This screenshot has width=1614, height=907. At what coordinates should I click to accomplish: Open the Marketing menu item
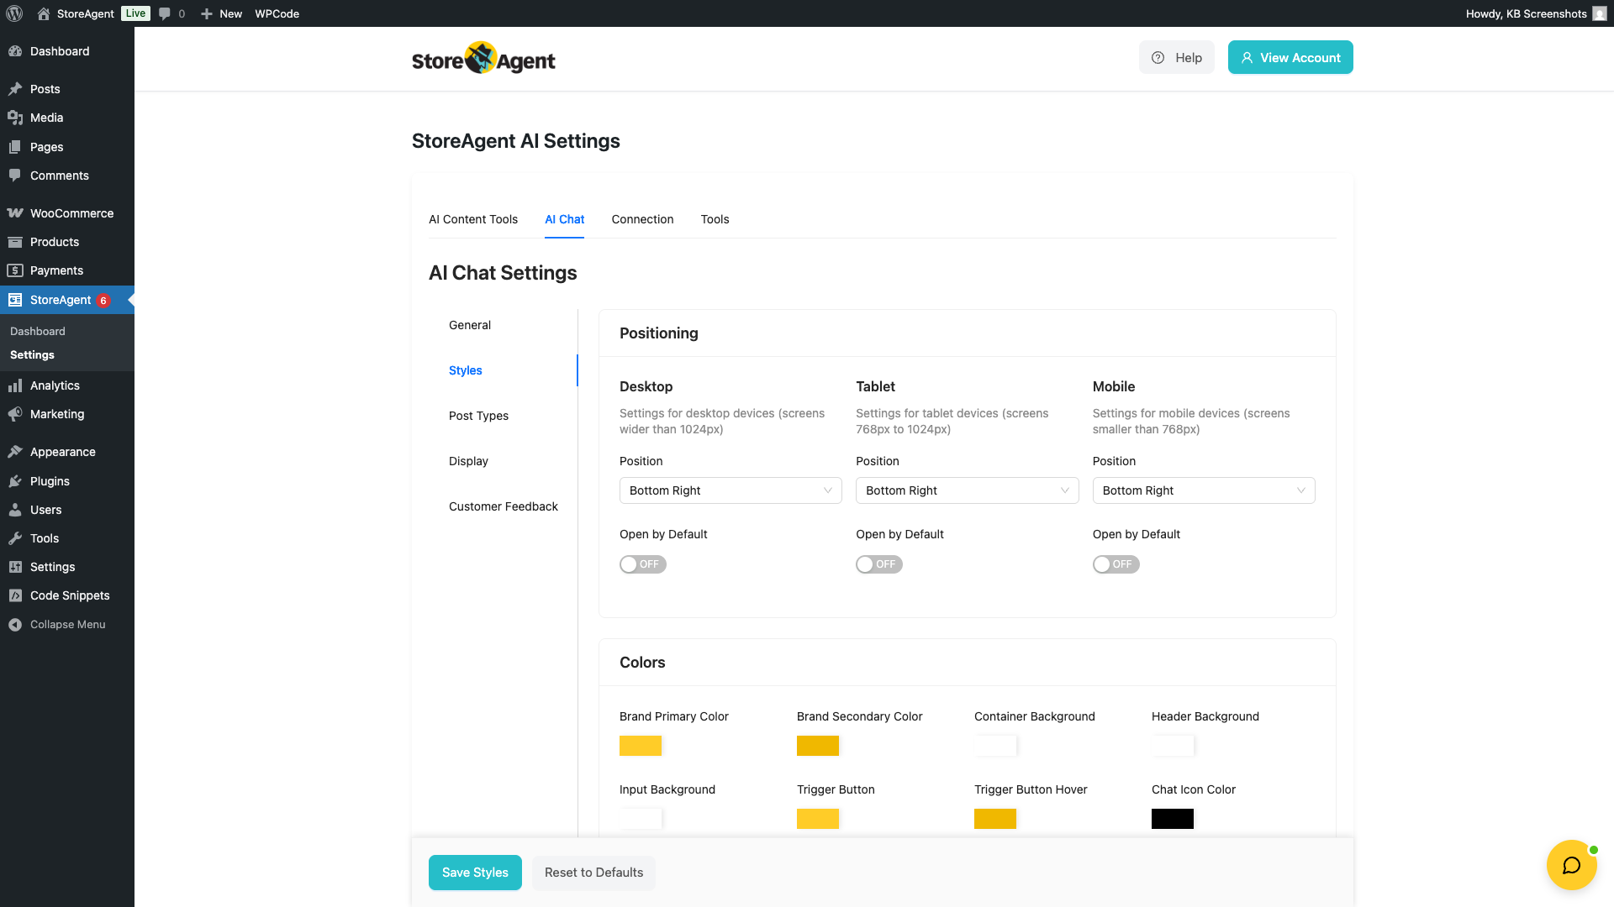pos(67,414)
